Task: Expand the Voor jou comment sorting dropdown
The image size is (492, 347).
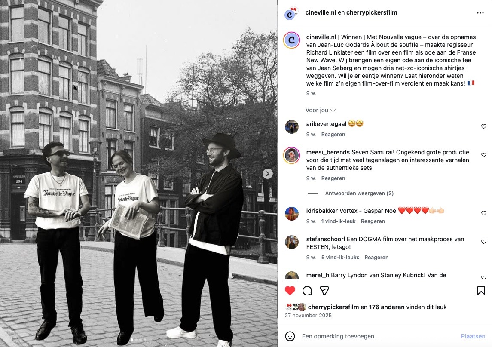Action: coord(321,110)
